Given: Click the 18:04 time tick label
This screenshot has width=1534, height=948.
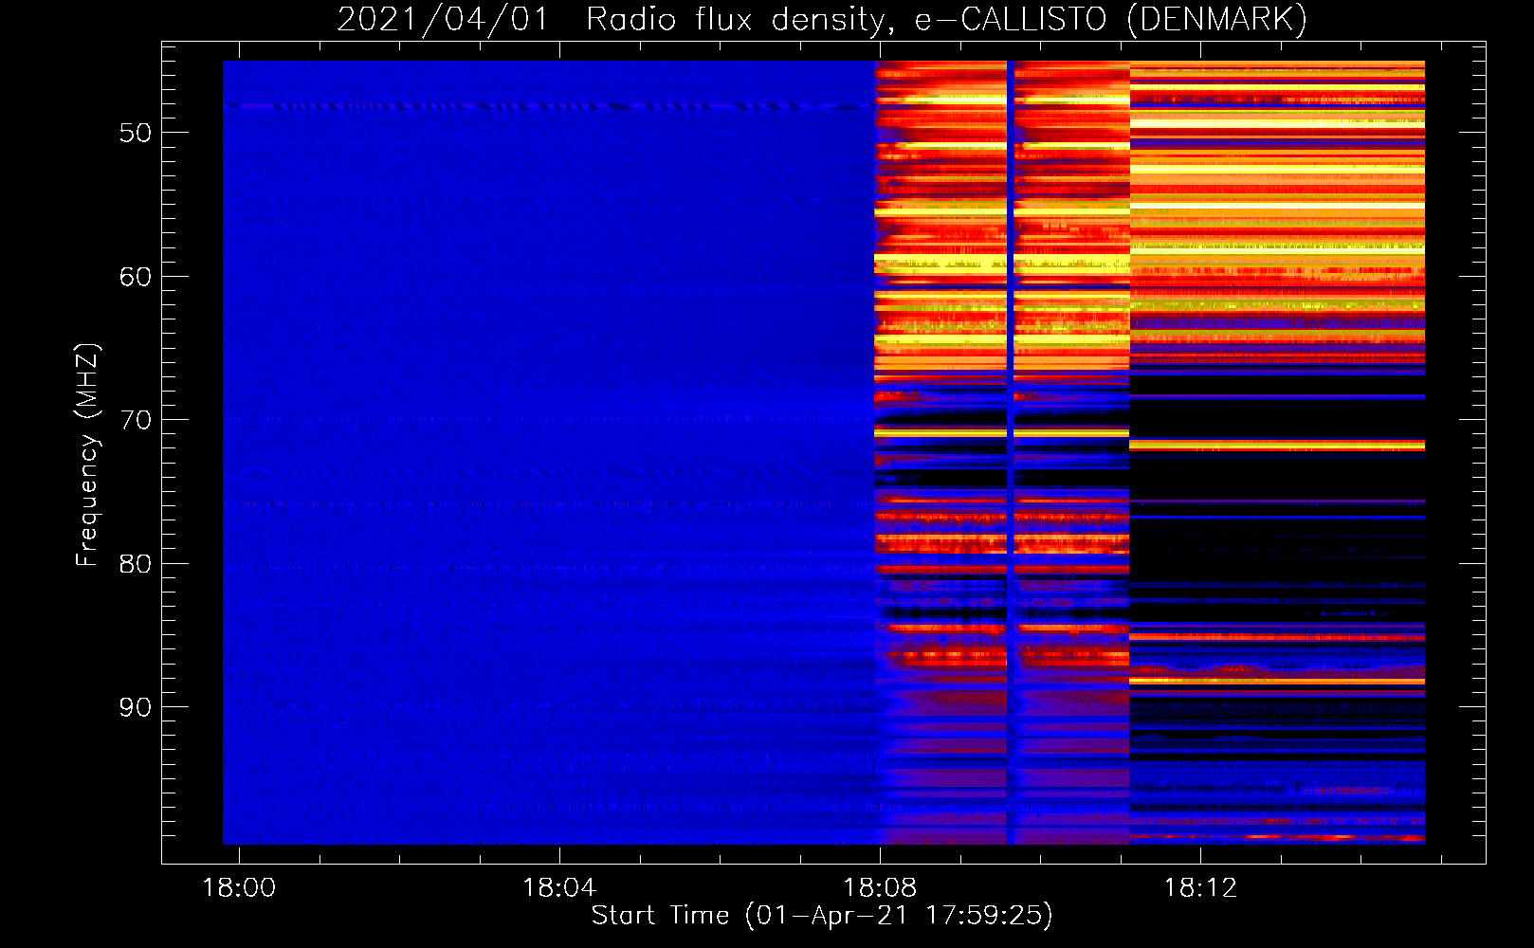Looking at the screenshot, I should [559, 888].
